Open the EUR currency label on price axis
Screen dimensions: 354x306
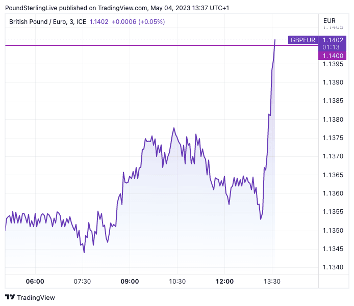(x=329, y=21)
